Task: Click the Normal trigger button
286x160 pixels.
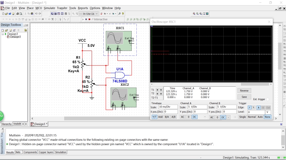Action: tap(252, 117)
